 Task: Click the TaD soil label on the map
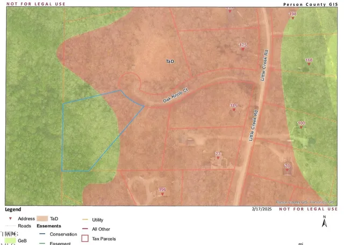click(x=170, y=62)
